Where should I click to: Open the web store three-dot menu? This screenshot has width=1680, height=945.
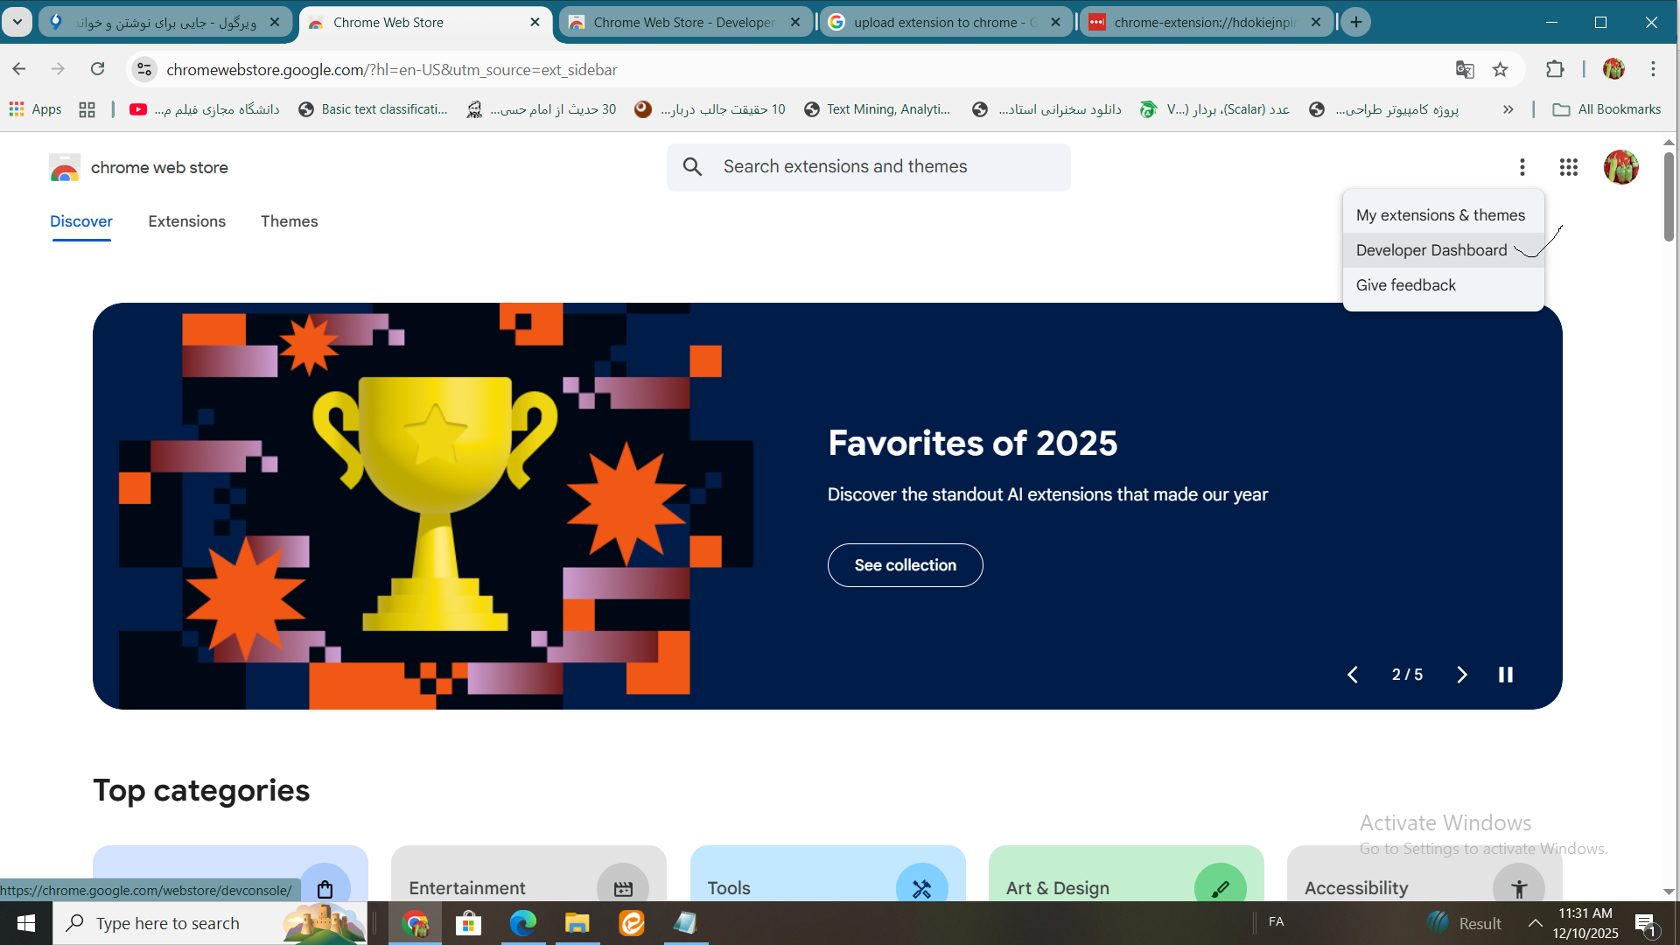pyautogui.click(x=1522, y=167)
